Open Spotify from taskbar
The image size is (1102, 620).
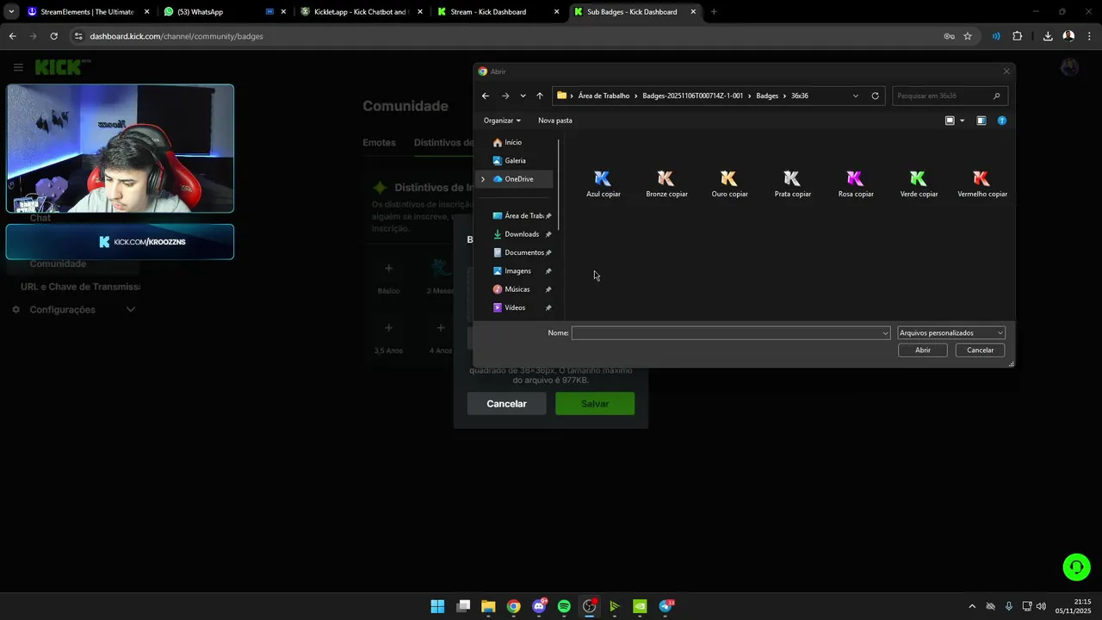click(564, 606)
